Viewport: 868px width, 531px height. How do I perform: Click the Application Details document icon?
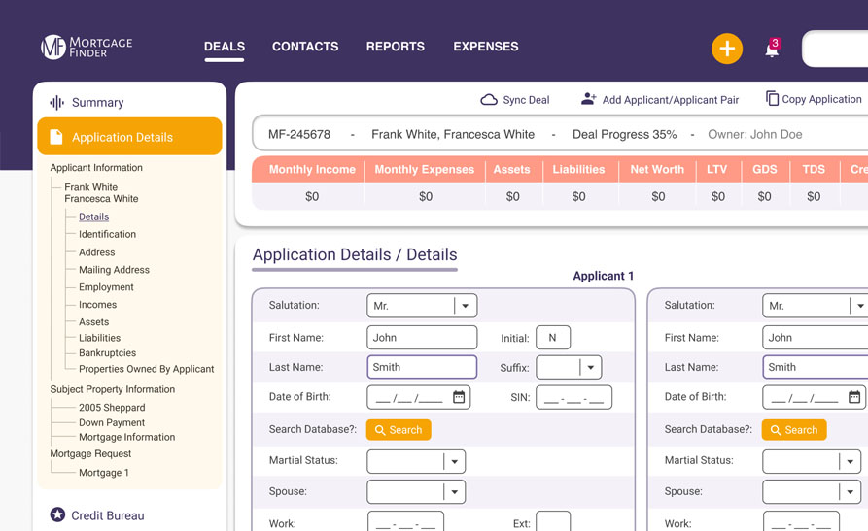tap(56, 137)
